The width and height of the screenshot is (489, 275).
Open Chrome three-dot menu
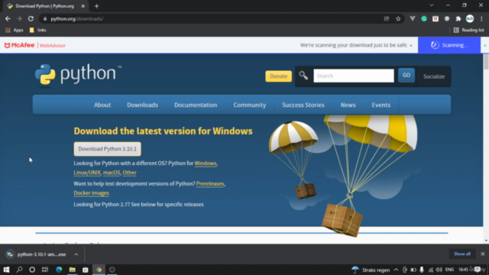point(481,18)
